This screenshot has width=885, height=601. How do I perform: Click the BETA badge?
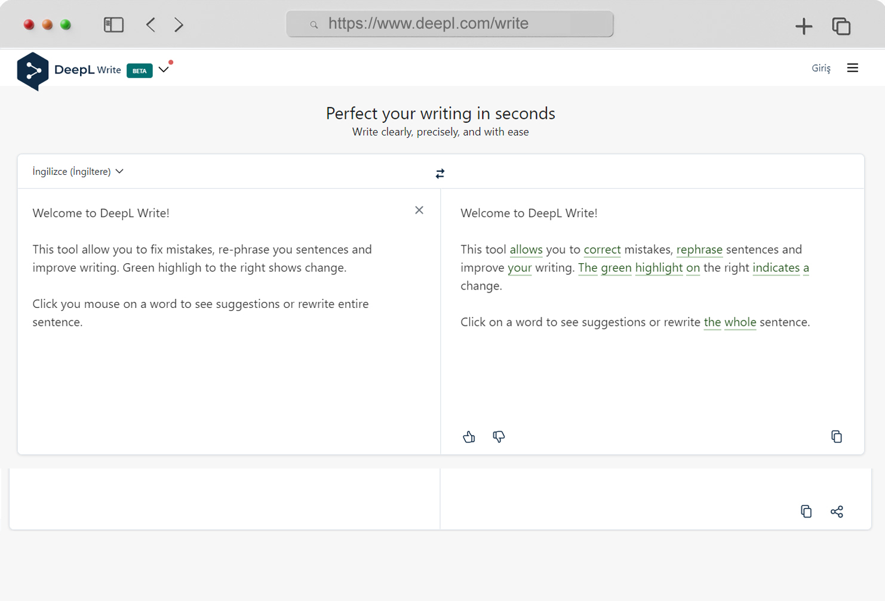139,70
